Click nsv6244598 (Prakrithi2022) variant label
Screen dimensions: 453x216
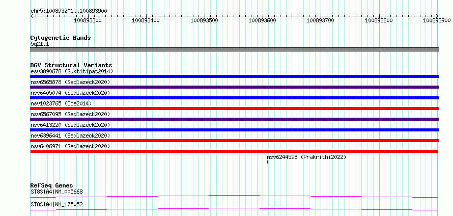tap(306, 157)
